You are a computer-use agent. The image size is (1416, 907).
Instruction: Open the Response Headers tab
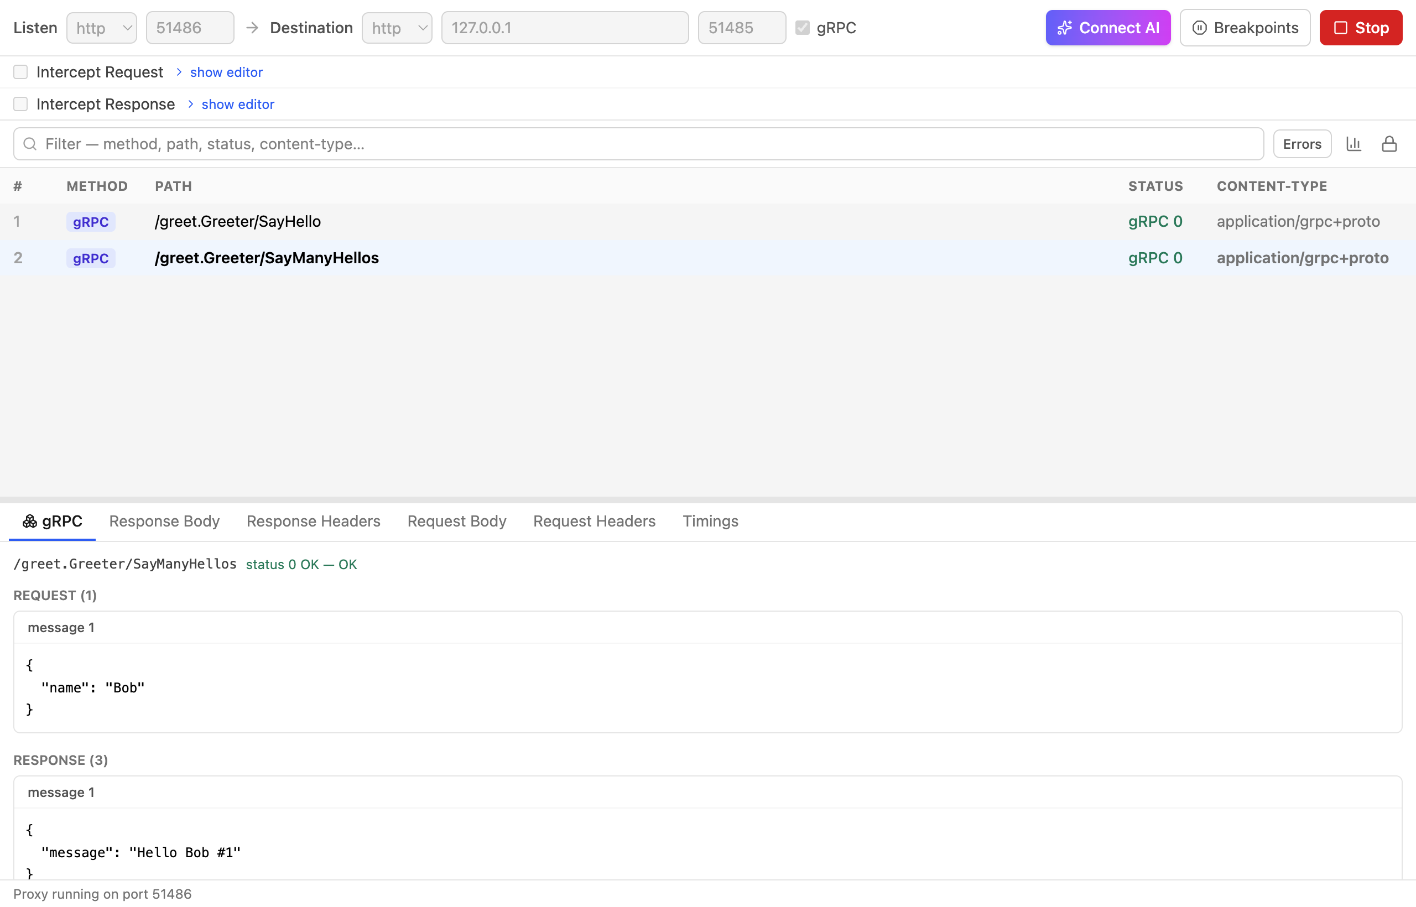pyautogui.click(x=314, y=521)
